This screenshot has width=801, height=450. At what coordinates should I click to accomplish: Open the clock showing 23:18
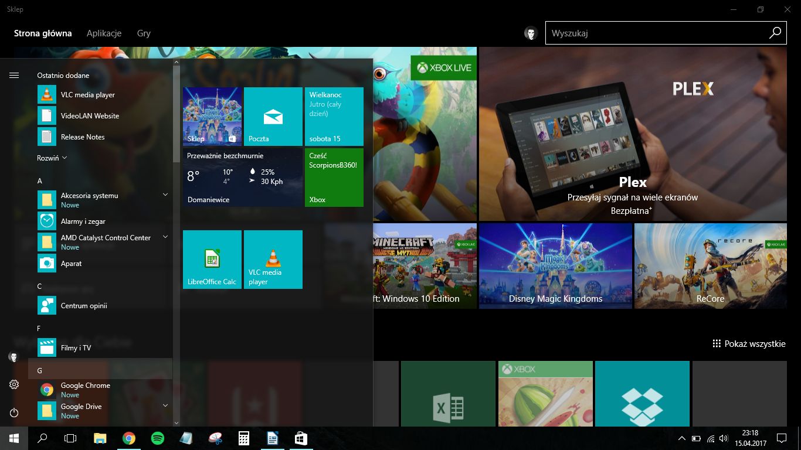pos(750,438)
